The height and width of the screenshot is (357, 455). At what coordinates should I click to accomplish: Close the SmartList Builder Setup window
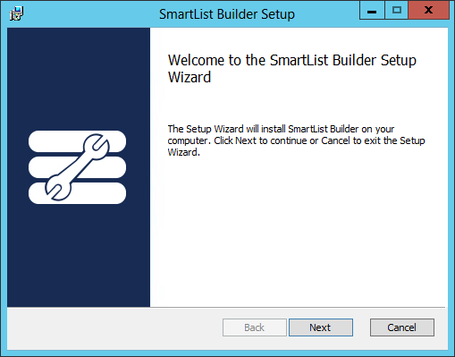tap(428, 11)
